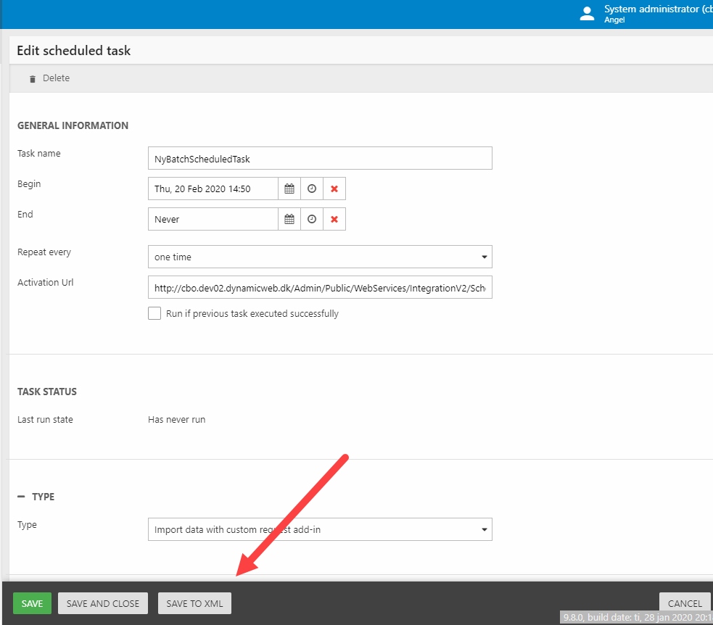Clear the Begin date with red X
This screenshot has width=713, height=625.
(334, 189)
